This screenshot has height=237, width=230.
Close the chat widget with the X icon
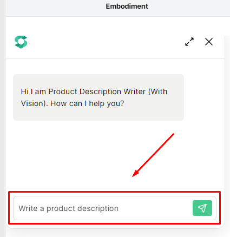[209, 42]
